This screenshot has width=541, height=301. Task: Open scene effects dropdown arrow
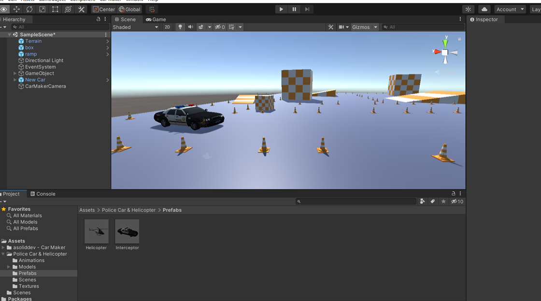pos(210,27)
